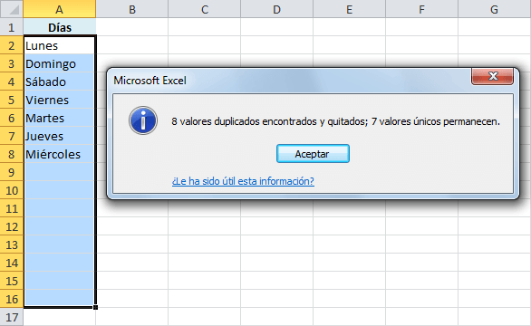Close the Microsoft Excel dialog

click(492, 76)
